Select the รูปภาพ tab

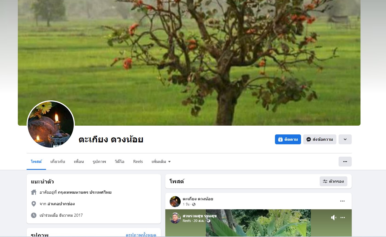pyautogui.click(x=99, y=162)
